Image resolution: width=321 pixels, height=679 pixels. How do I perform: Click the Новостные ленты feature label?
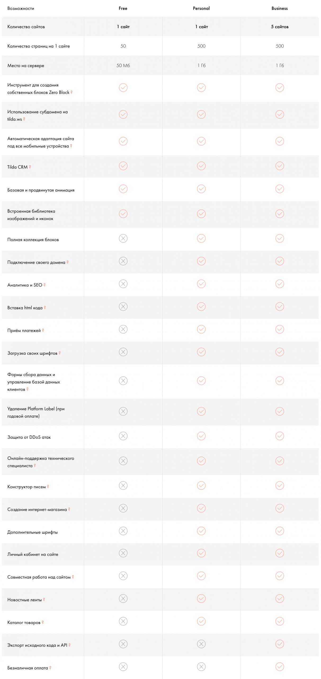pyautogui.click(x=25, y=600)
